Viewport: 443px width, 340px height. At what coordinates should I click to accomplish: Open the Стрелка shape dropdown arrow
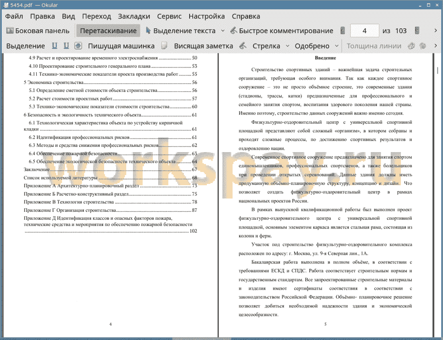[288, 46]
